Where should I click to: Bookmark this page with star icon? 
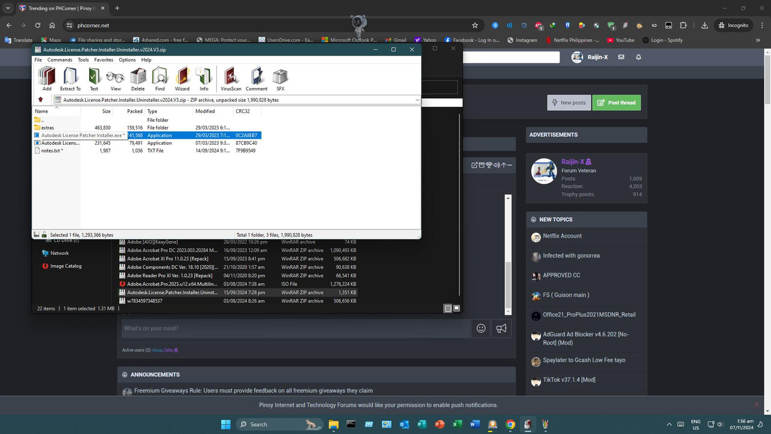click(475, 25)
